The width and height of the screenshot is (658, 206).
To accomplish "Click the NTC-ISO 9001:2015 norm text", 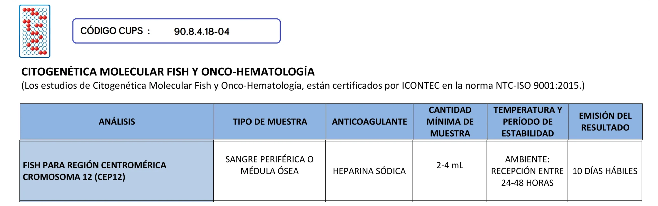I will coord(538,86).
